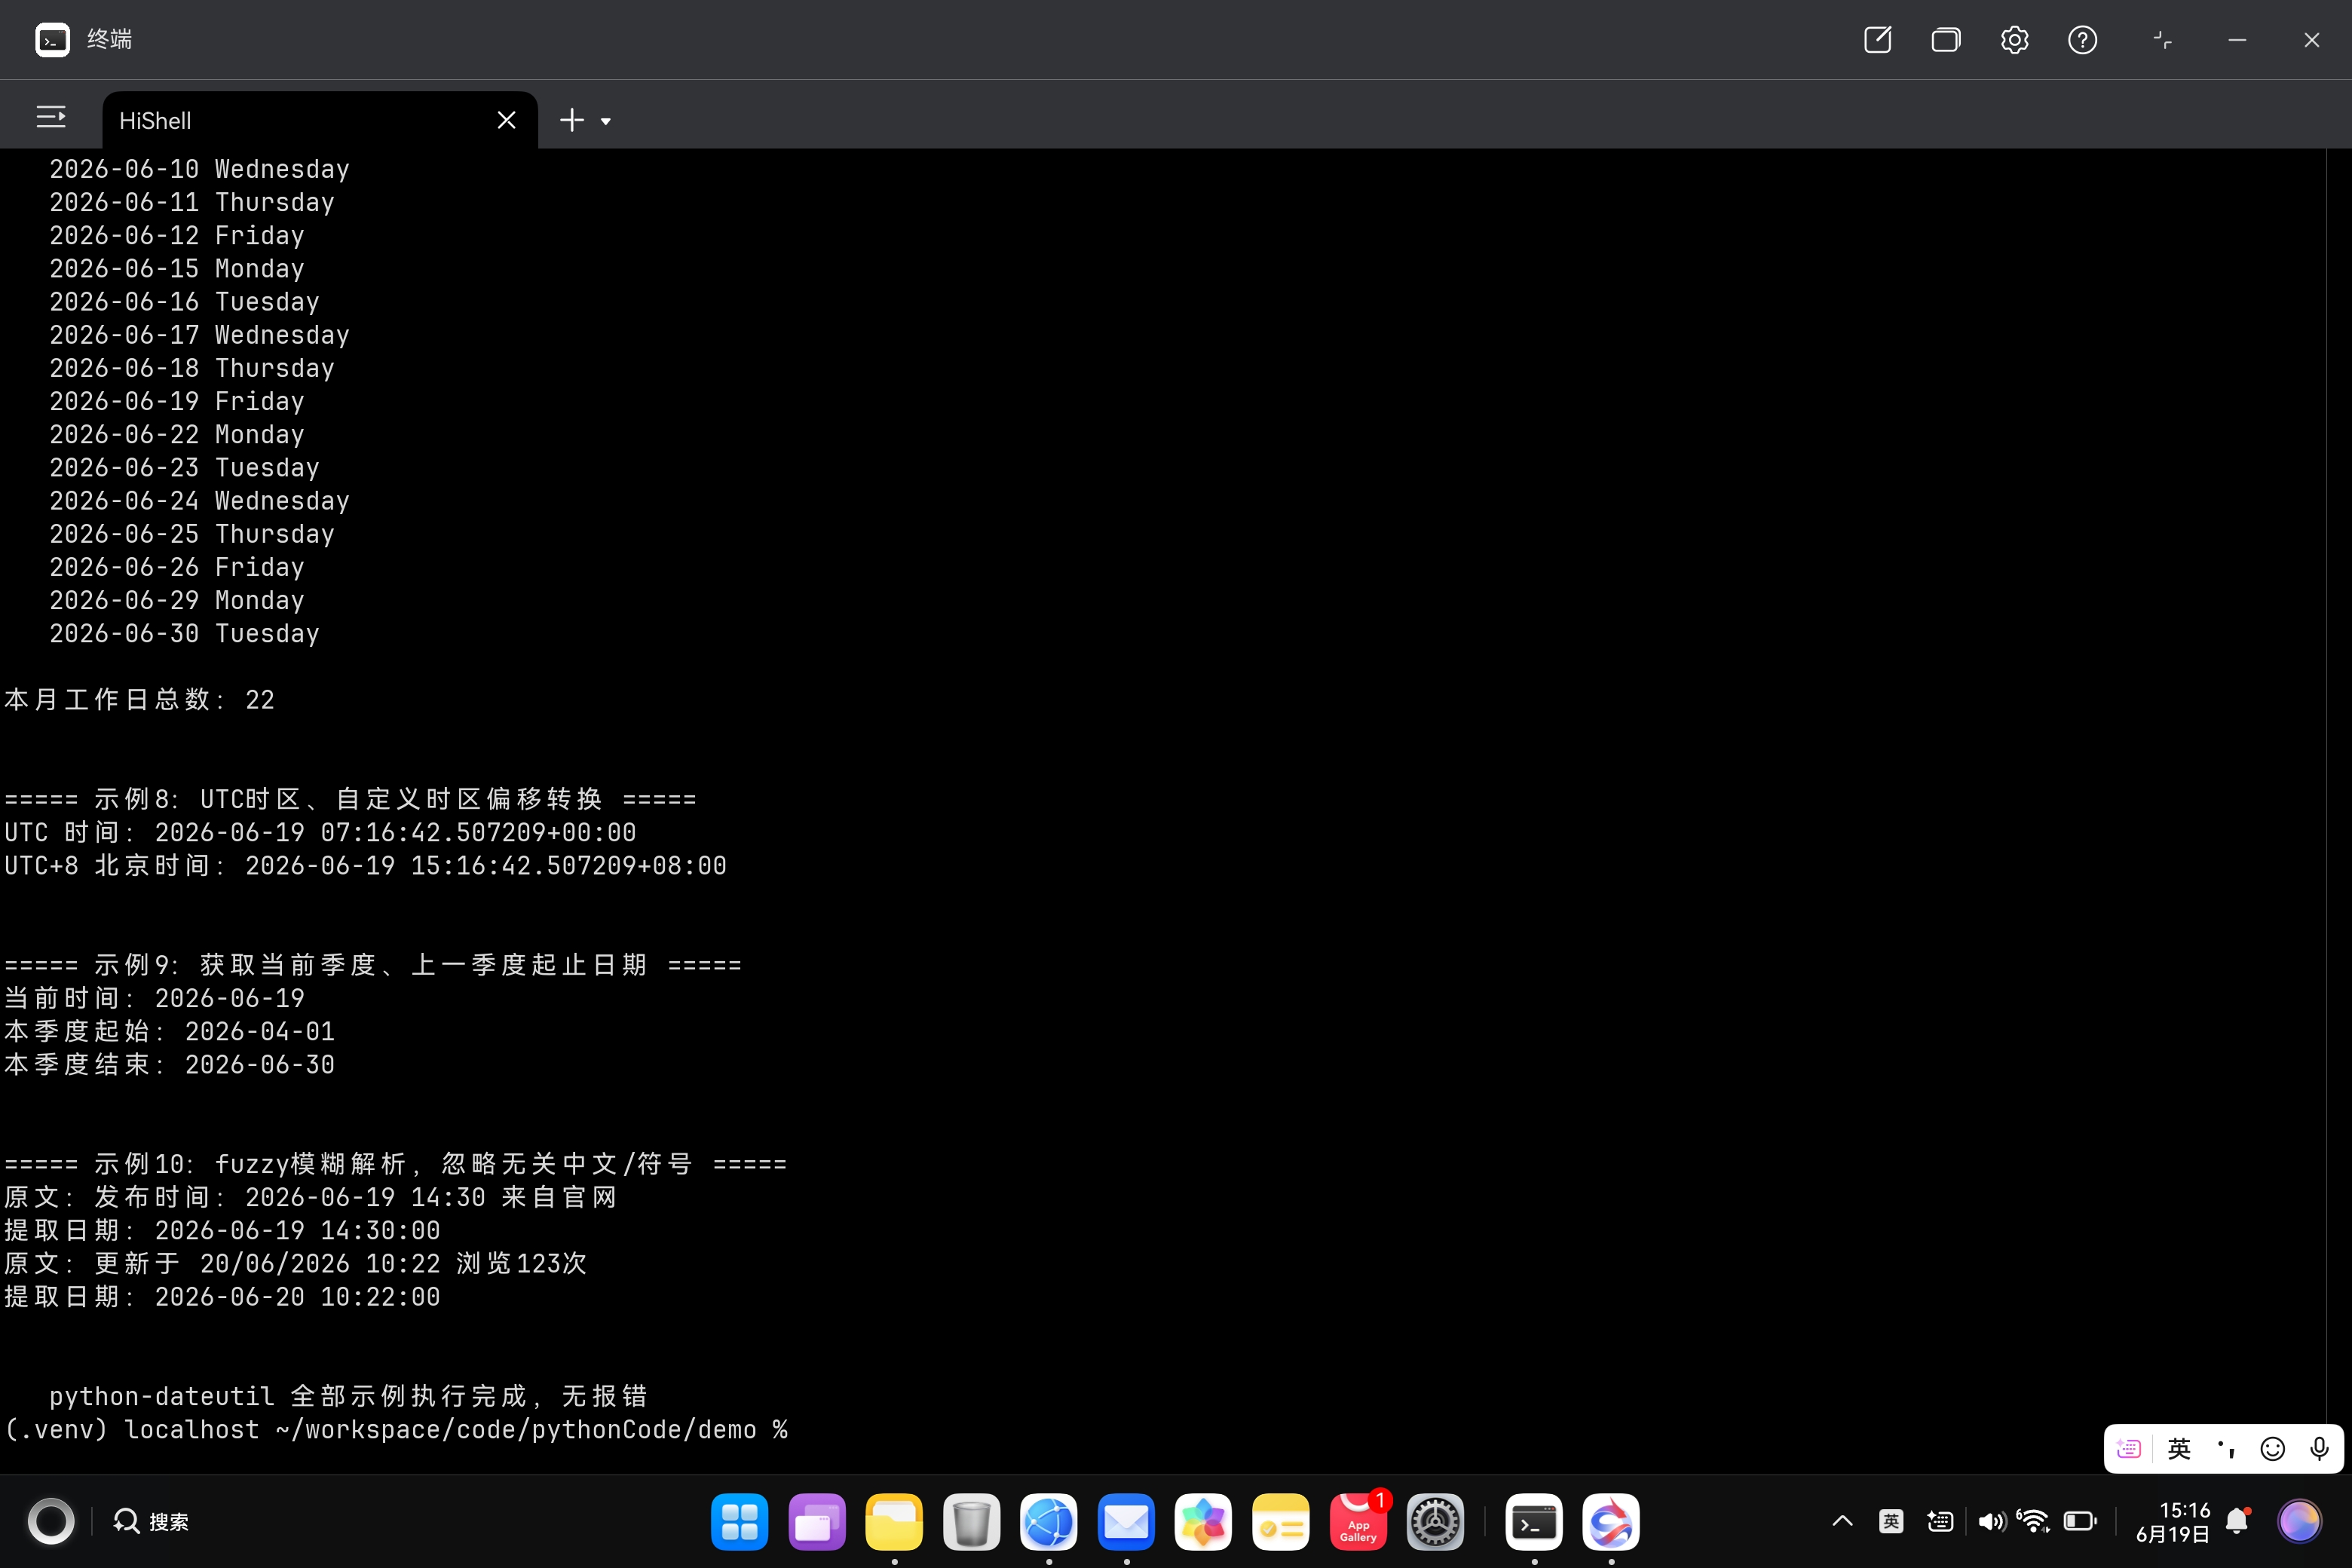Open AI keyboard in input method bar
2352x1568 pixels.
2129,1449
